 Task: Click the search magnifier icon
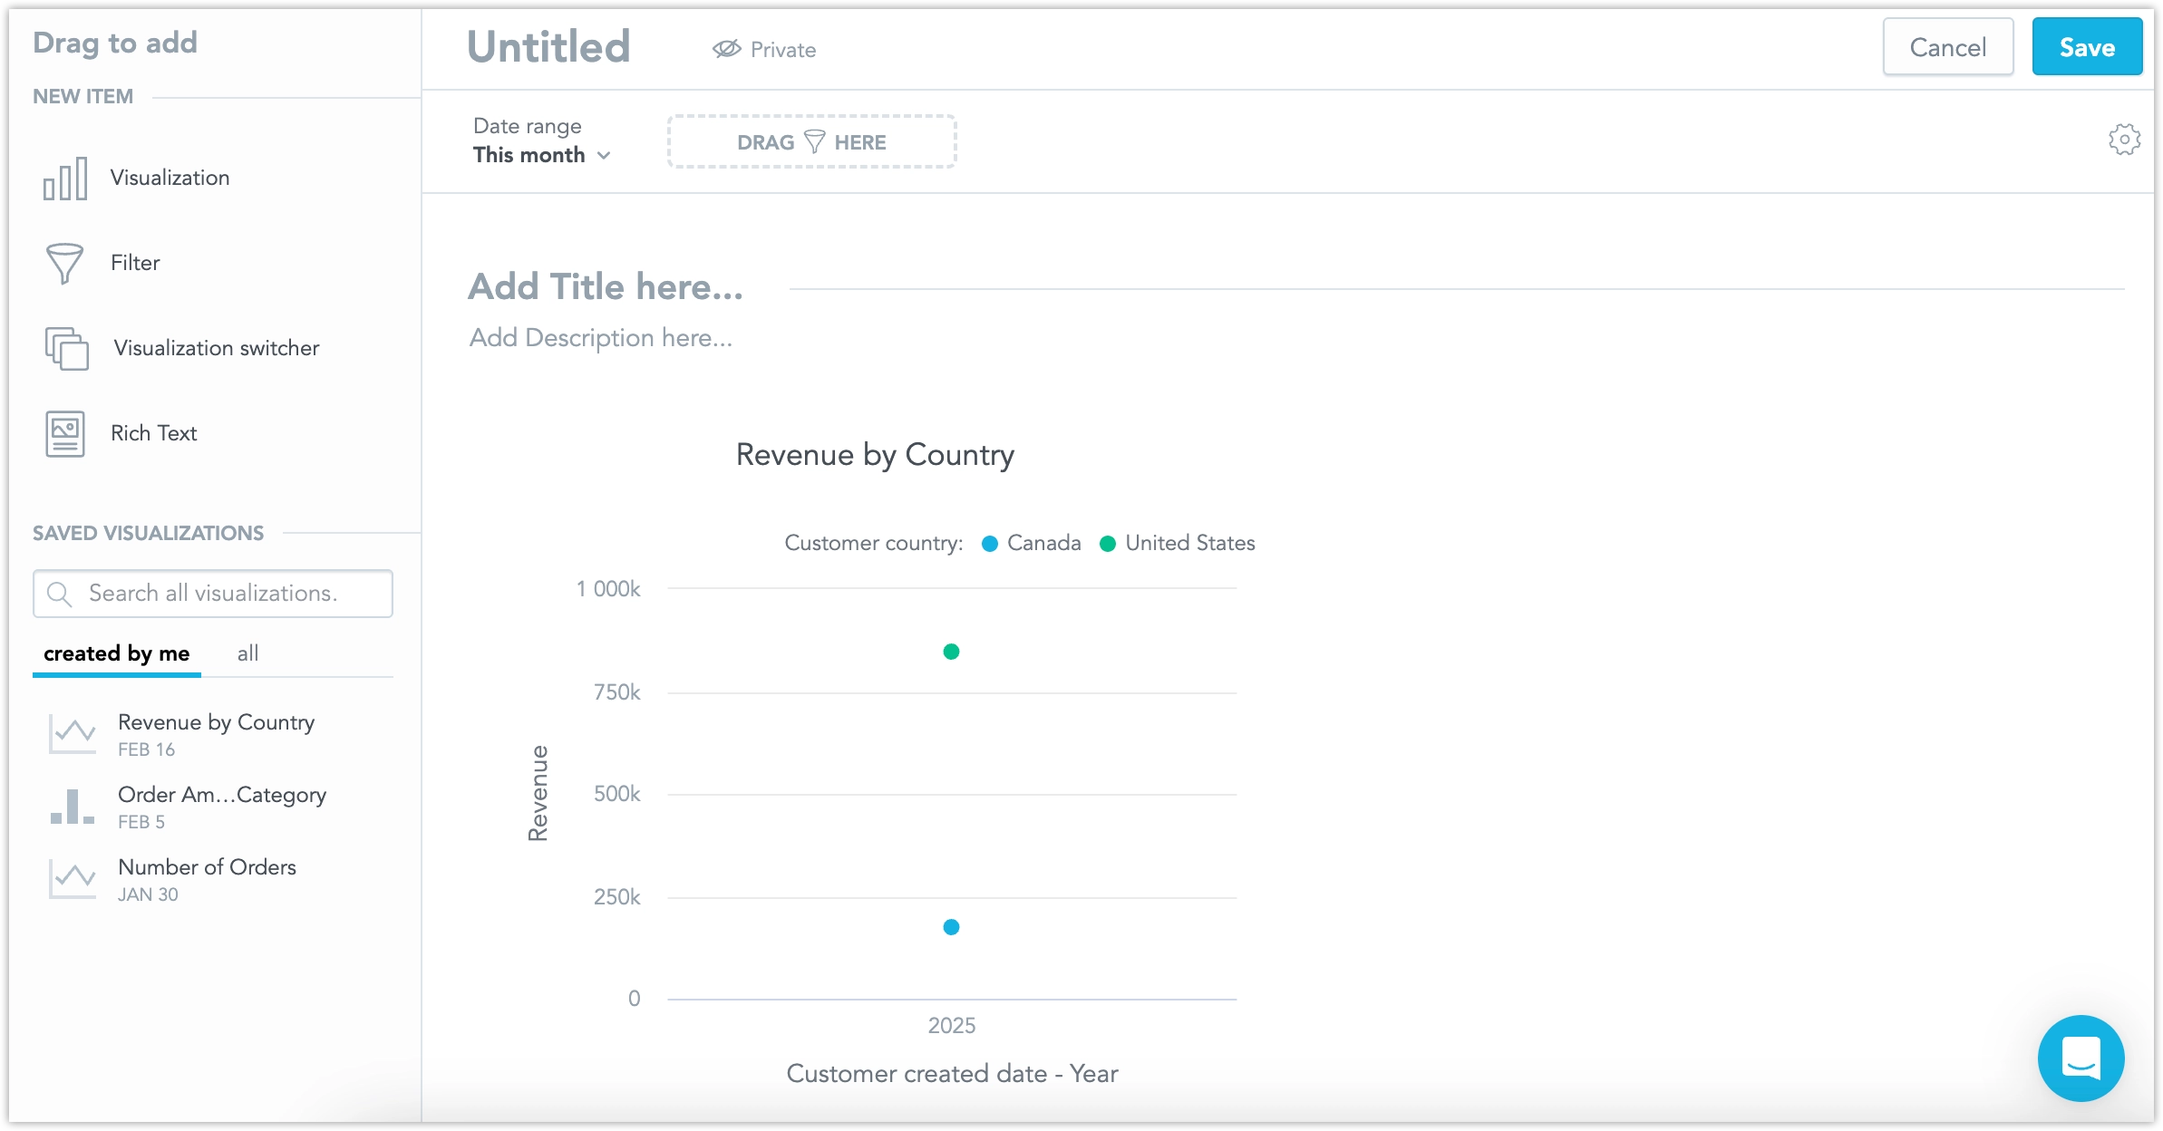tap(60, 594)
